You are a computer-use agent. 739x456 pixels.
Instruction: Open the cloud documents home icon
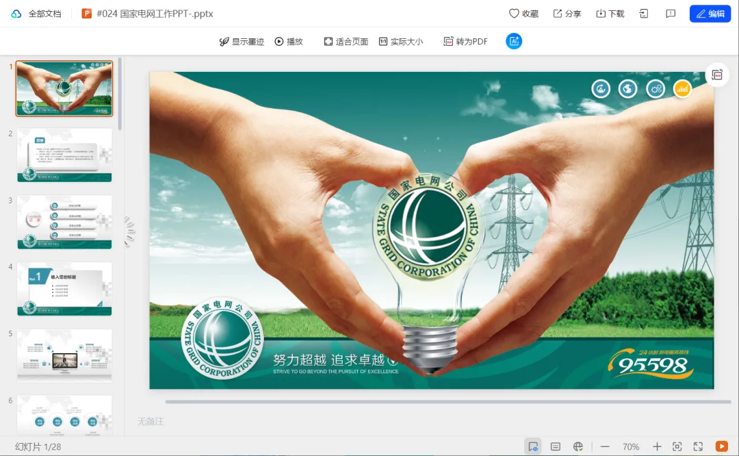coord(16,14)
